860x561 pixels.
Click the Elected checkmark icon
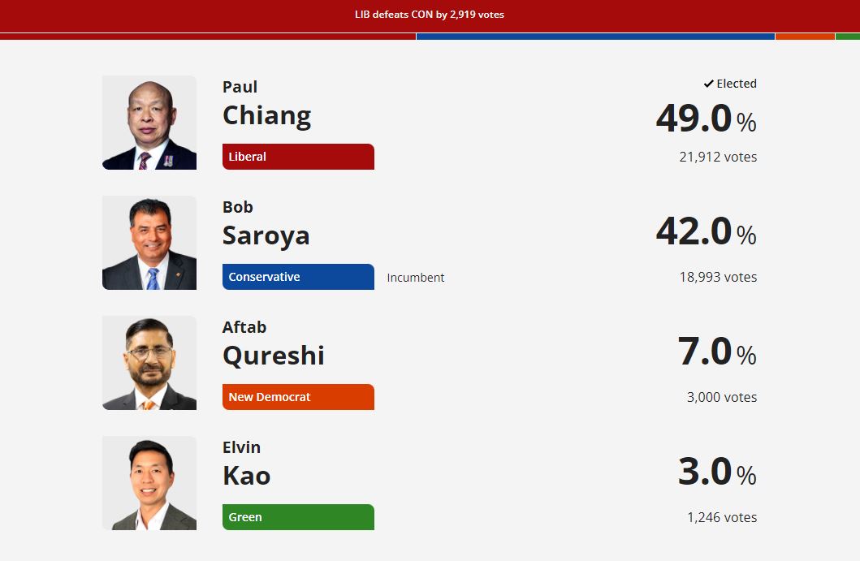click(x=709, y=84)
